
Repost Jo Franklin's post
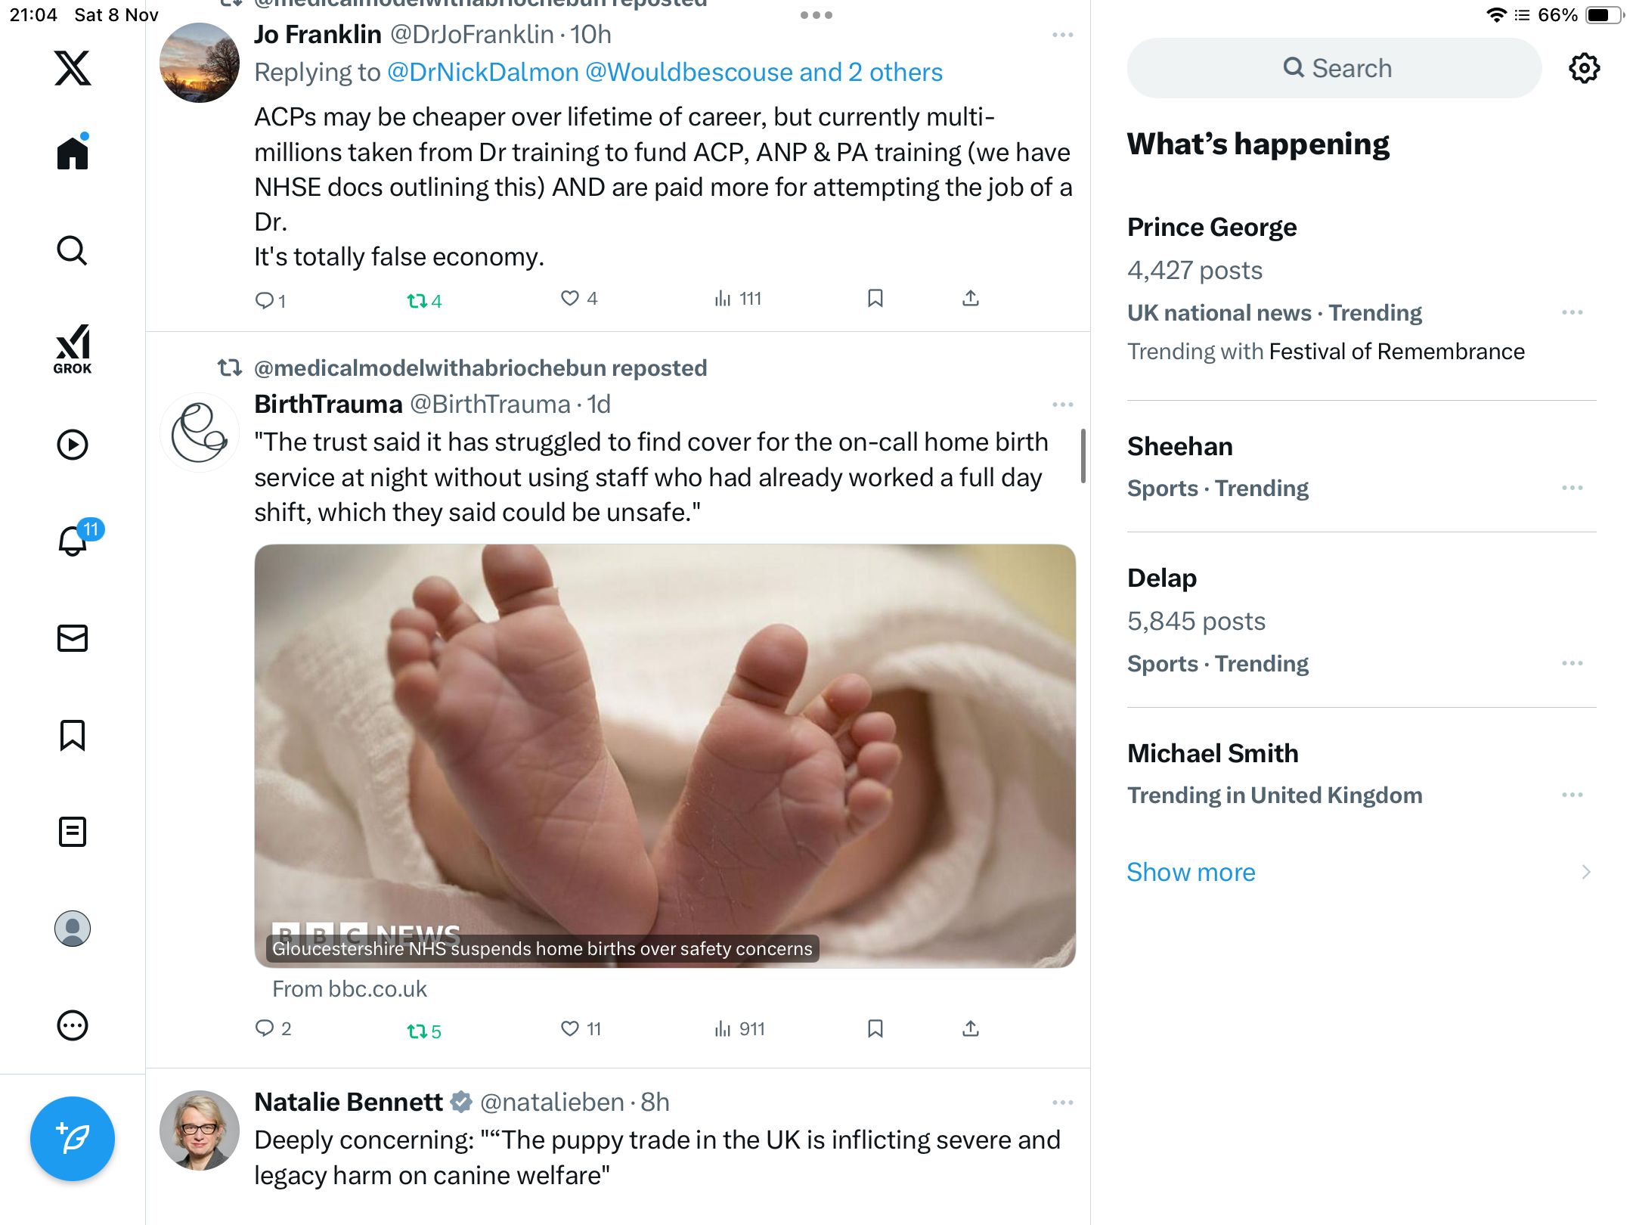coord(424,301)
